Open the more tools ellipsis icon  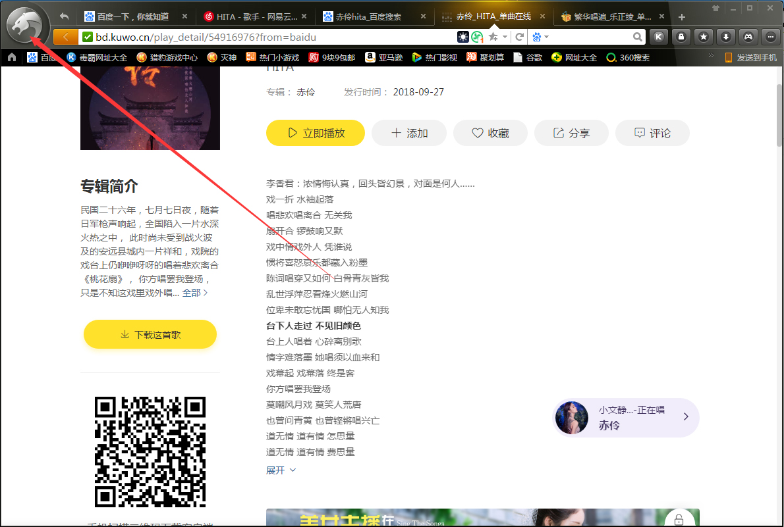[770, 38]
